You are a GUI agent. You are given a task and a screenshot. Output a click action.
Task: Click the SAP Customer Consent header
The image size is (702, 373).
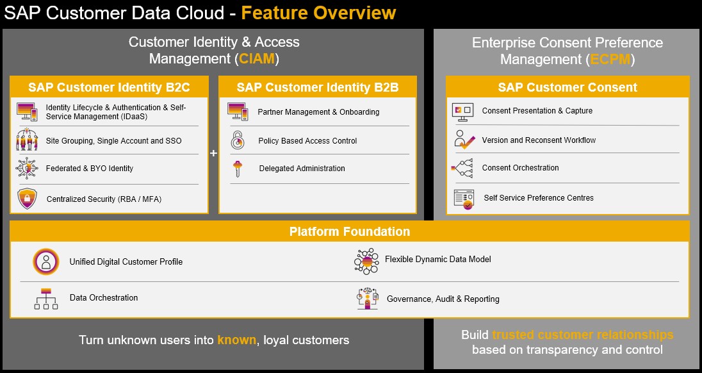567,87
